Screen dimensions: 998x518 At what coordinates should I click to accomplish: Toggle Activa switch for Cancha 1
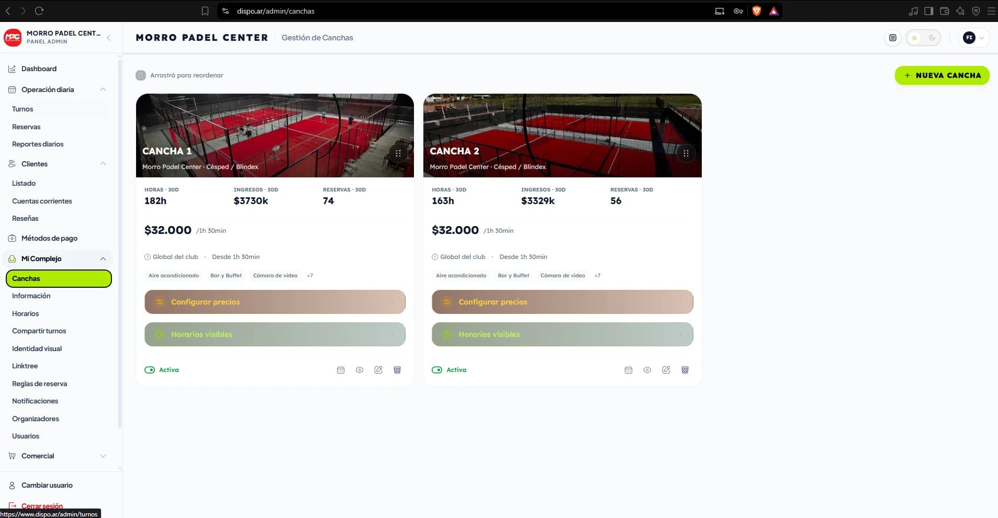pos(150,370)
